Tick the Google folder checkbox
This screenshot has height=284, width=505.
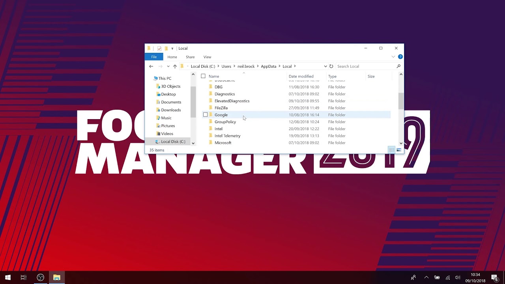point(205,115)
